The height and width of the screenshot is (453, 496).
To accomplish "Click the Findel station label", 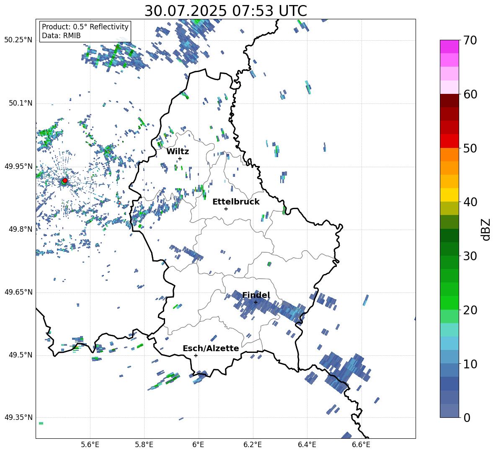I will coord(256,295).
